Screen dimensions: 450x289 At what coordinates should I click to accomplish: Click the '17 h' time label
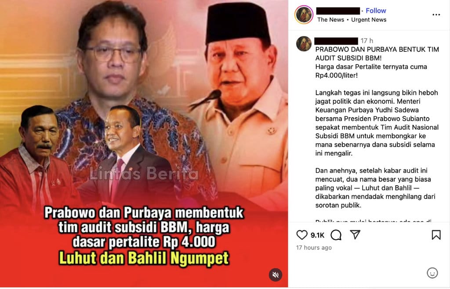(x=367, y=41)
